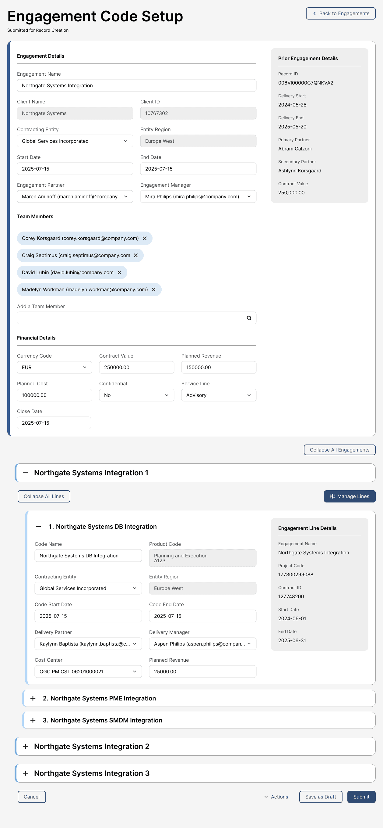
Task: Click the team member search icon
Action: [x=249, y=318]
